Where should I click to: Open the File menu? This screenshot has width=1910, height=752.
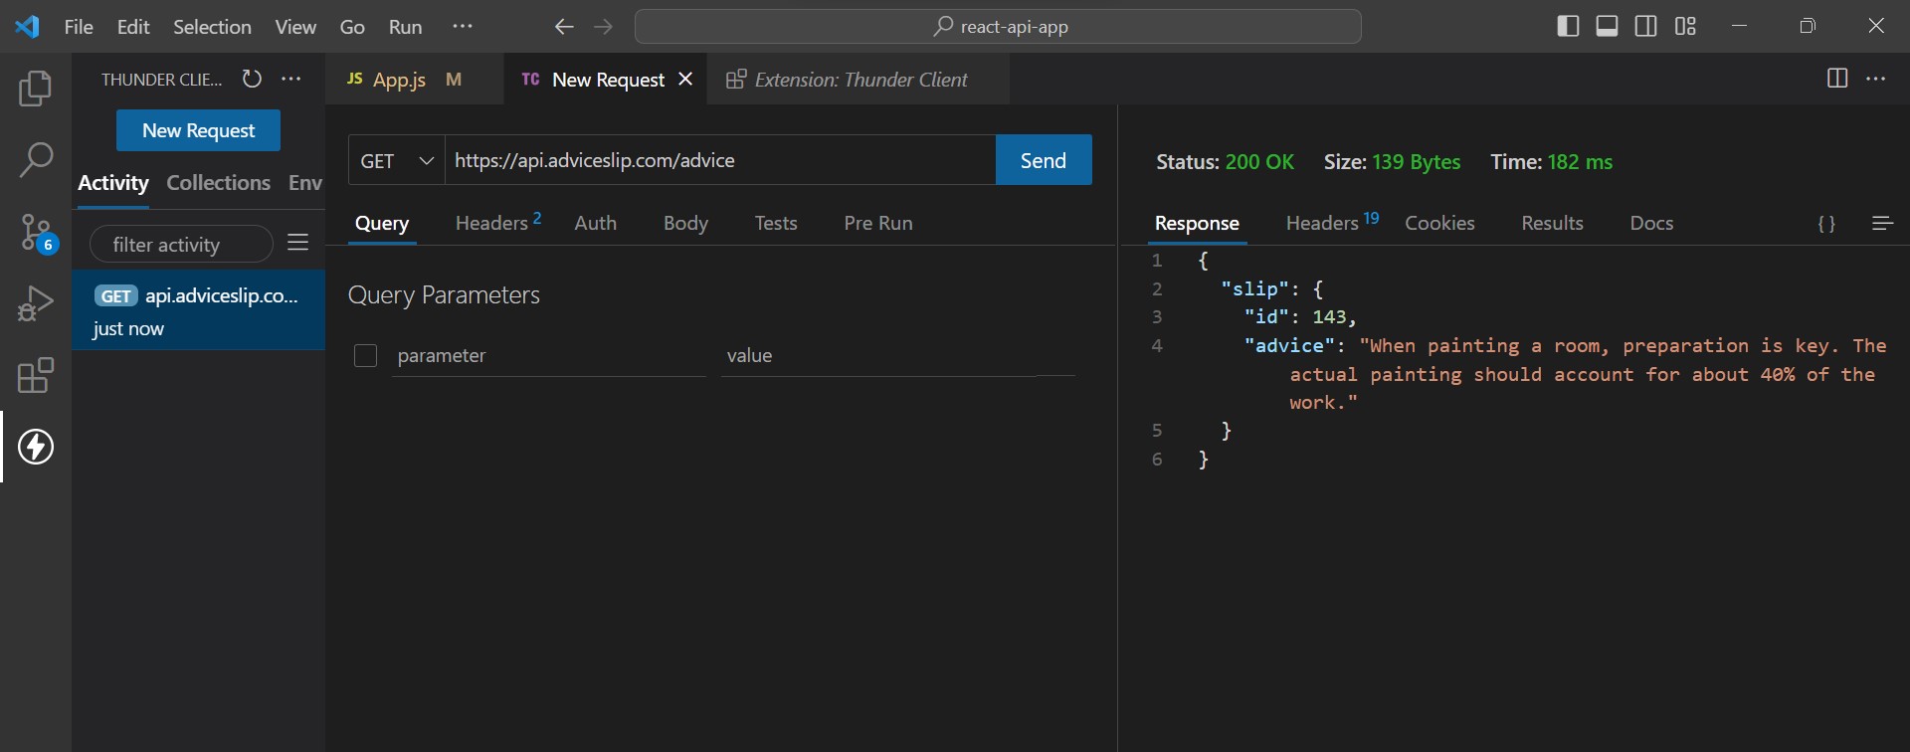point(79,27)
